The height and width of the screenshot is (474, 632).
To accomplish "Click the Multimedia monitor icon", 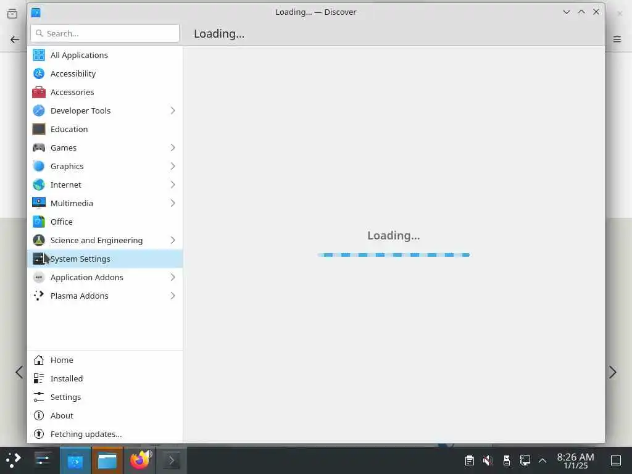I will 39,204.
